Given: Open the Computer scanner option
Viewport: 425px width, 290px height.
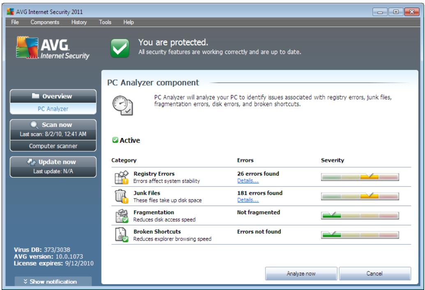Looking at the screenshot, I should coord(53,146).
